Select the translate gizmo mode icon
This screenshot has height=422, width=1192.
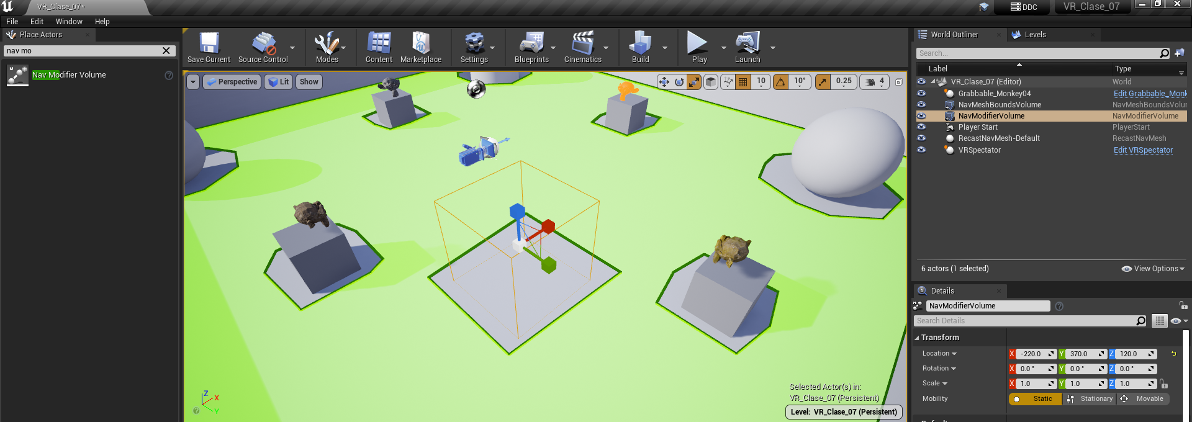664,82
